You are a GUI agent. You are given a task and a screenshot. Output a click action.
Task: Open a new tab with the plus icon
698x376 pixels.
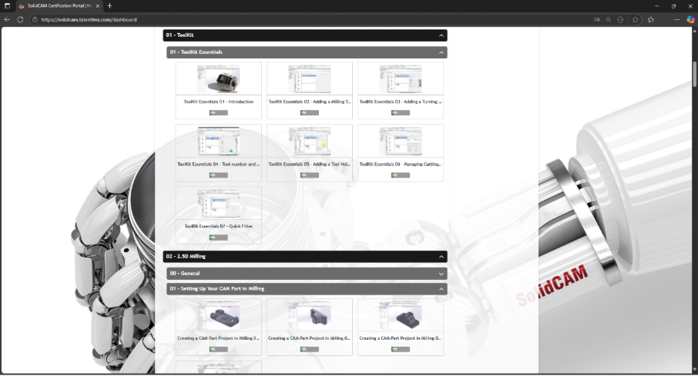pyautogui.click(x=109, y=5)
